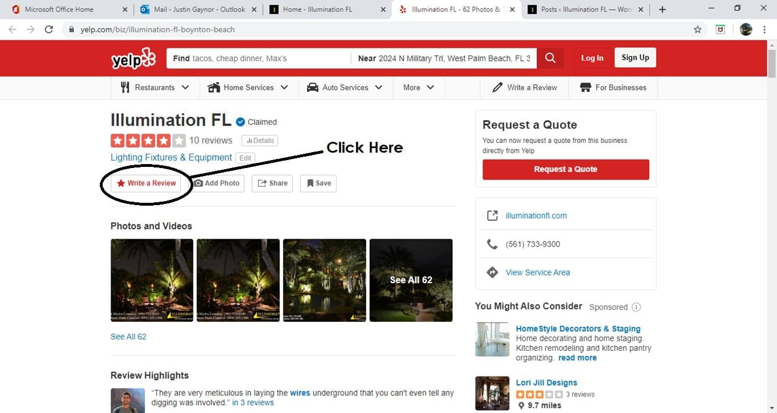Open the HomeStyle Decorators & Staging link
The image size is (777, 413).
tap(578, 329)
